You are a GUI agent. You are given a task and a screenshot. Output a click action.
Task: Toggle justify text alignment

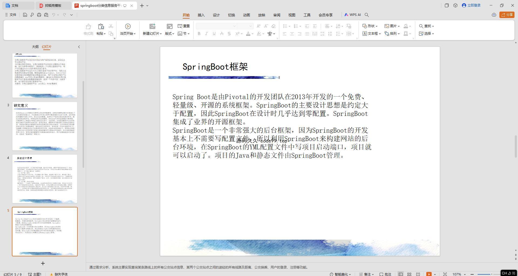pos(307,34)
